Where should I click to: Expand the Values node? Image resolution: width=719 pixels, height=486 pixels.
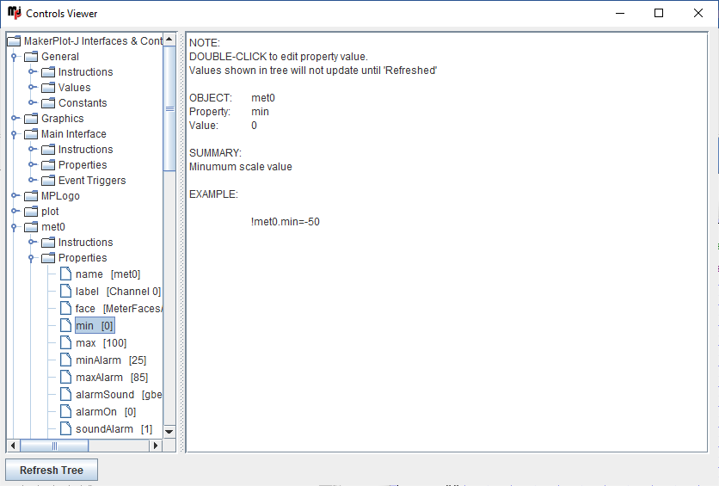coord(32,87)
